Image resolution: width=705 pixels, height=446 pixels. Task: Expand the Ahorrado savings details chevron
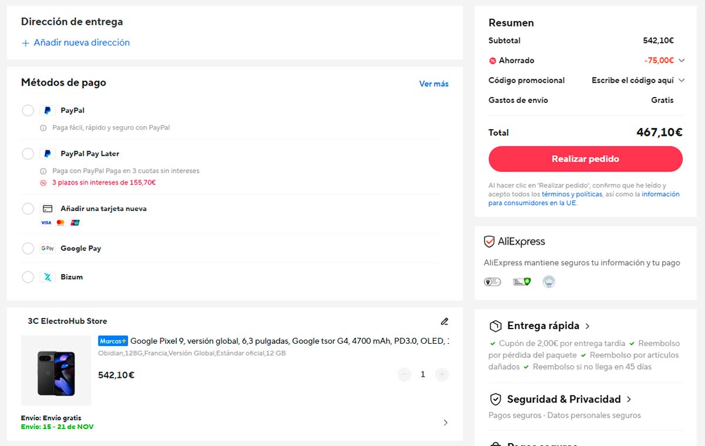[681, 60]
